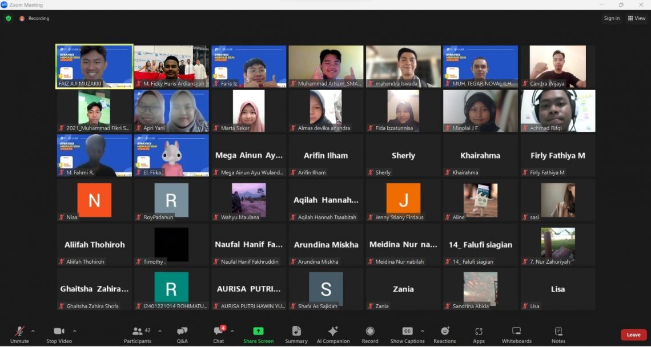Click the black avatar of Timothy

pyautogui.click(x=171, y=244)
